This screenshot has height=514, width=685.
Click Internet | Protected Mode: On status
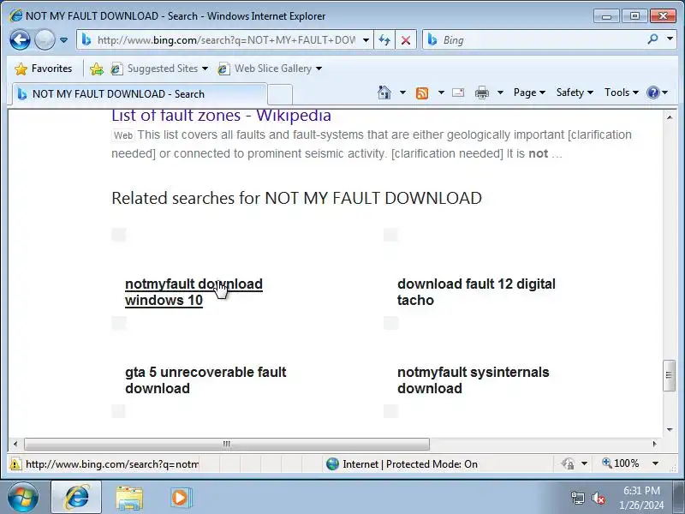tap(402, 463)
